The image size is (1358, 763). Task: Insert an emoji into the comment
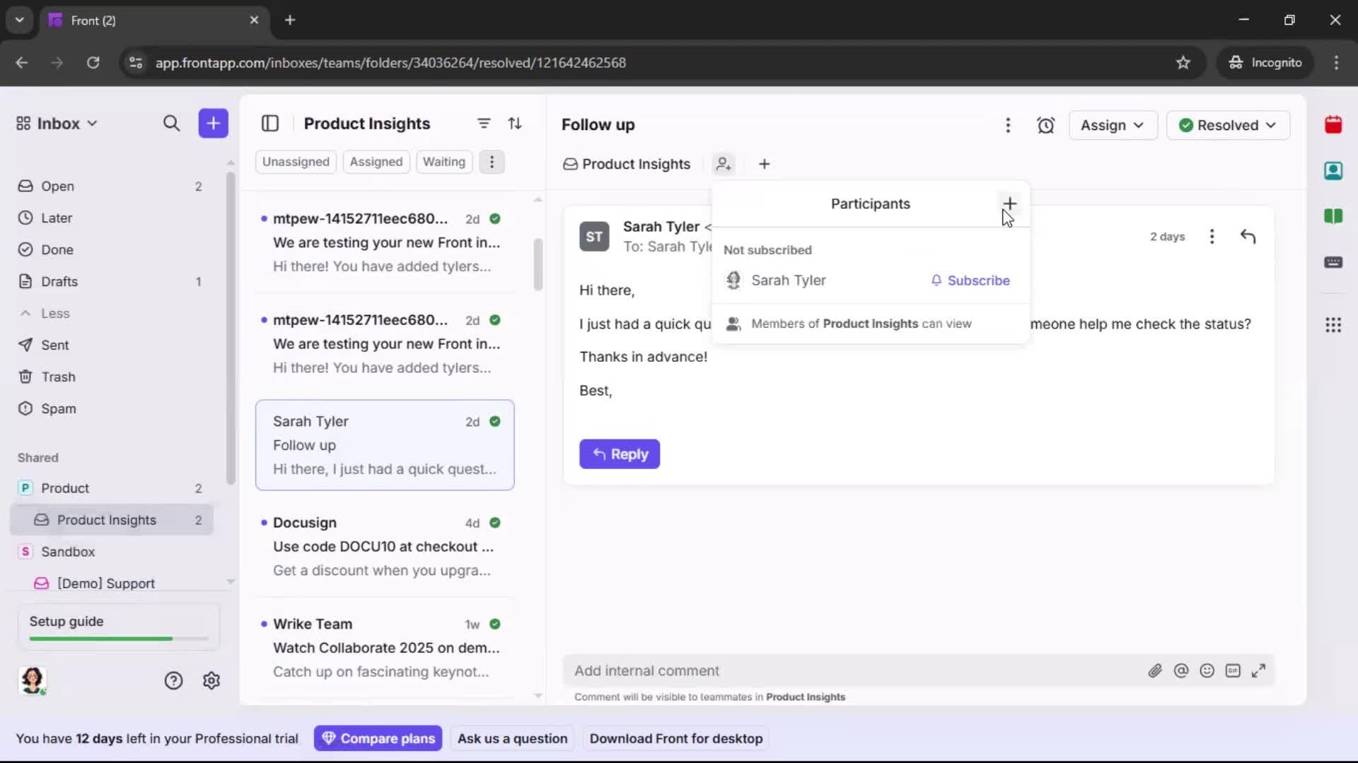[x=1207, y=670]
